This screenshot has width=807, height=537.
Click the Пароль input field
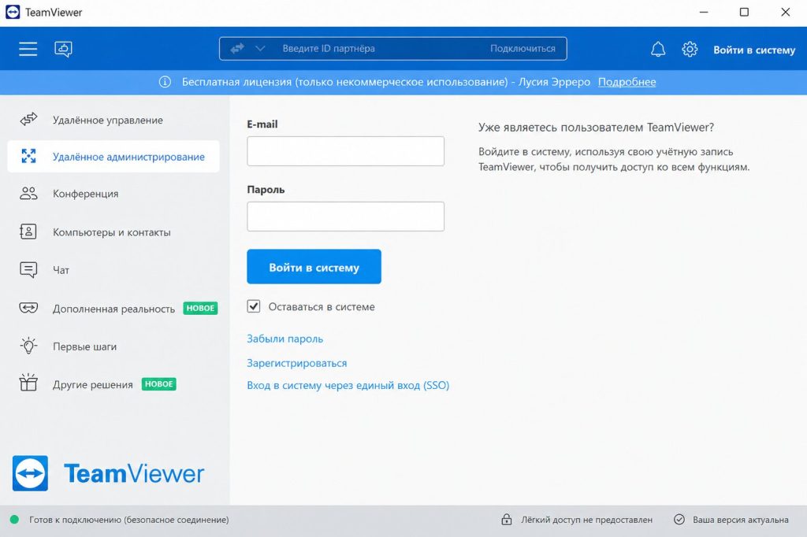[345, 217]
